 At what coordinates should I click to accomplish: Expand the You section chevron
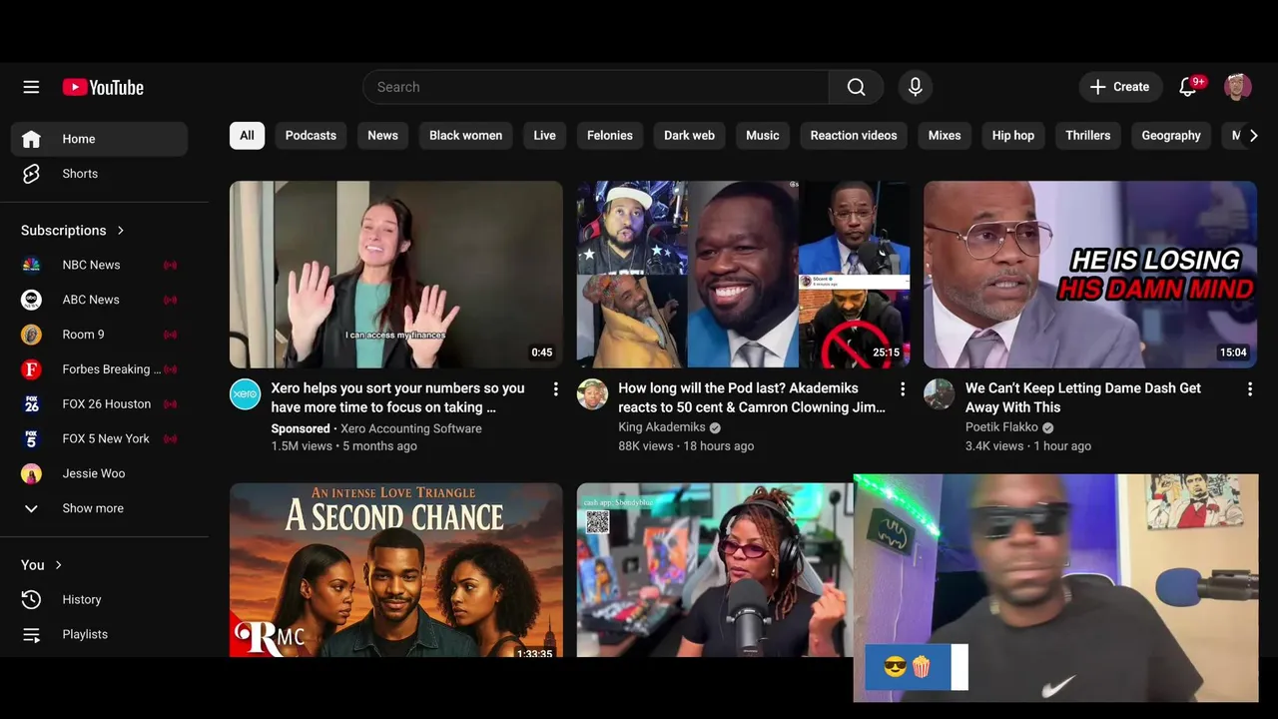[58, 565]
